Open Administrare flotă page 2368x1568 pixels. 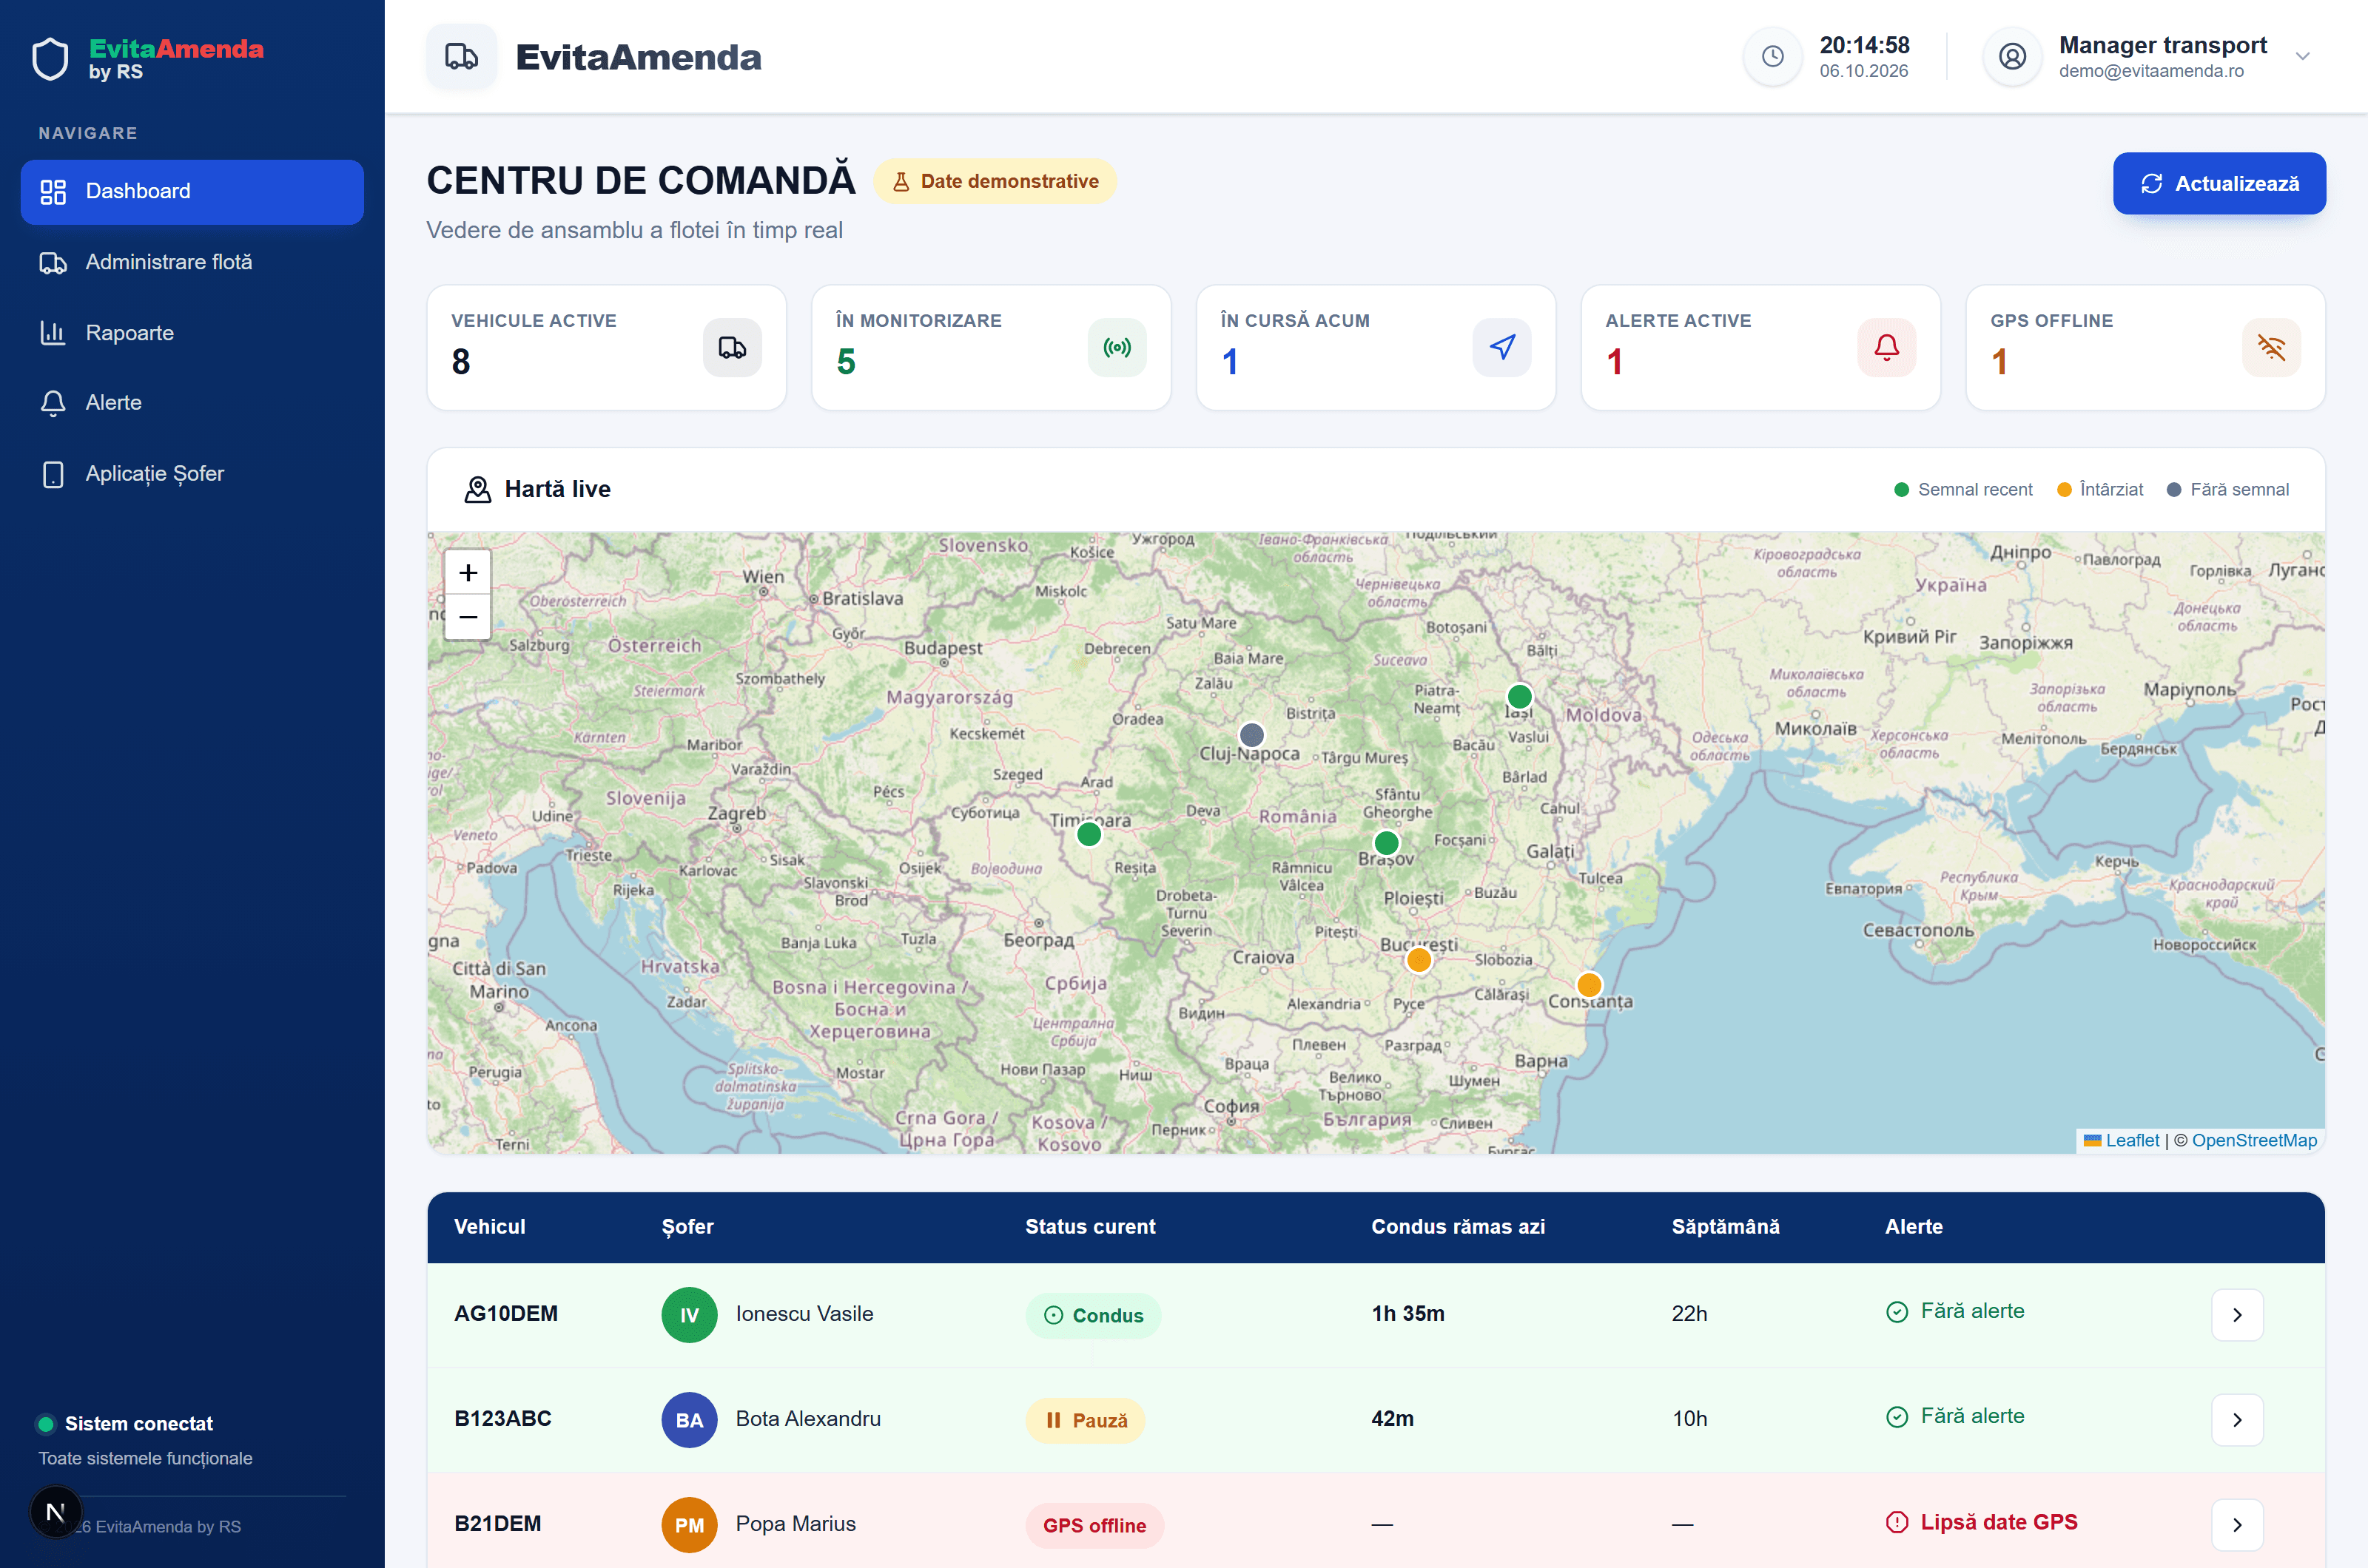(x=192, y=262)
